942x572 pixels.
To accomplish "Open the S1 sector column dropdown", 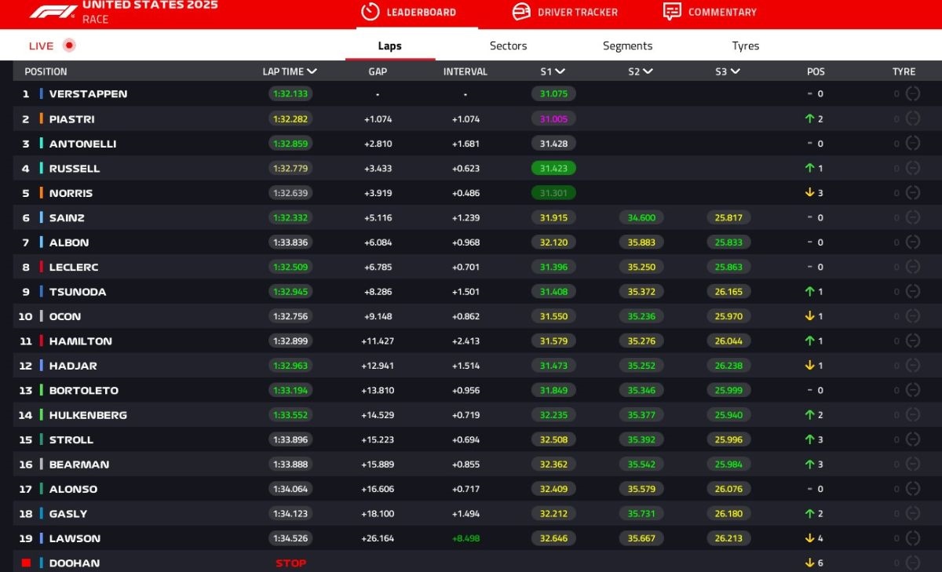I will [560, 71].
